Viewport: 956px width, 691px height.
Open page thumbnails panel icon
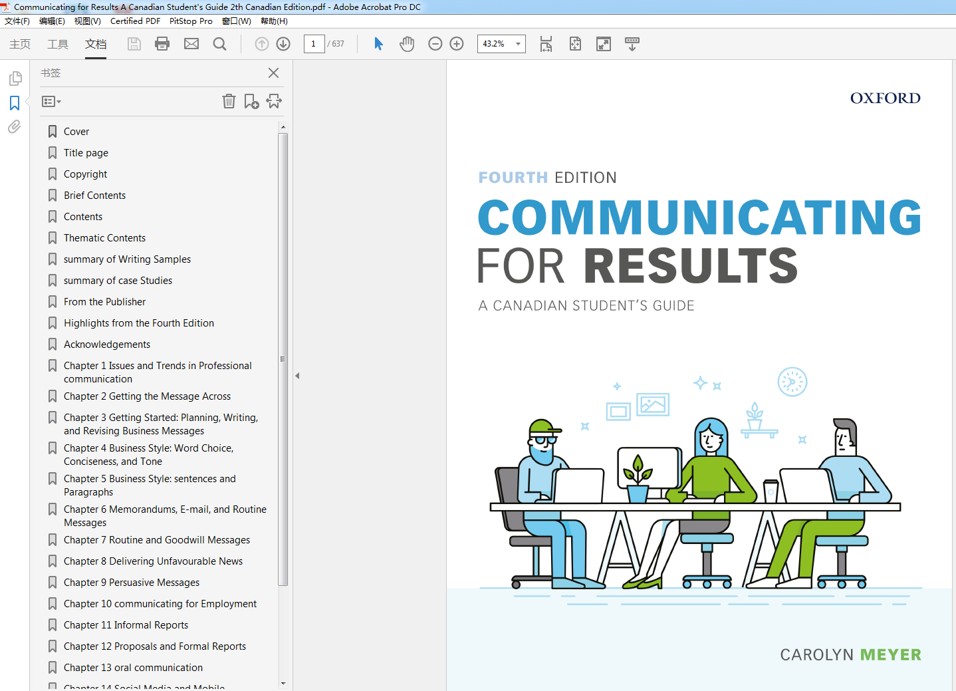[x=15, y=78]
